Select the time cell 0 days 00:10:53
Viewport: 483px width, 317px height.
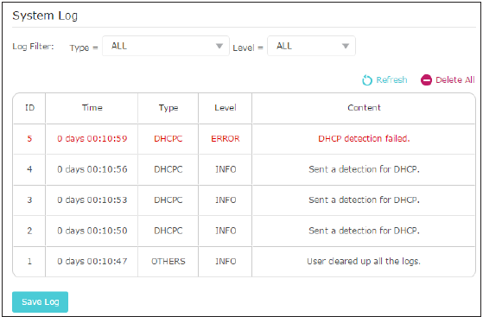[92, 200]
